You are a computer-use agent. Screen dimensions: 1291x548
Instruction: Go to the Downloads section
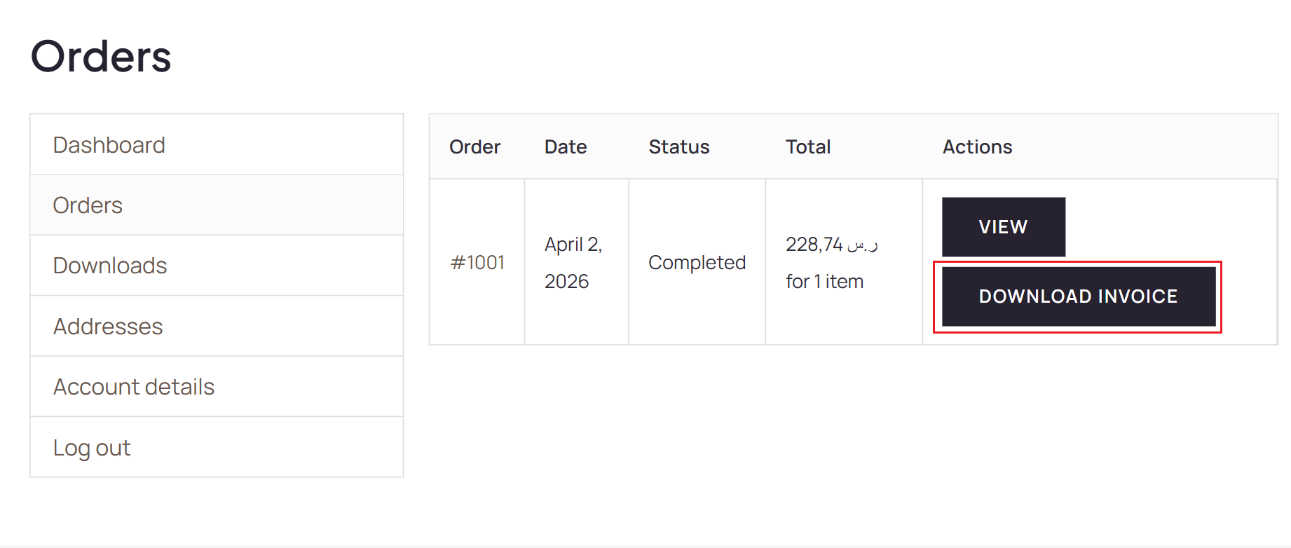[x=110, y=266]
